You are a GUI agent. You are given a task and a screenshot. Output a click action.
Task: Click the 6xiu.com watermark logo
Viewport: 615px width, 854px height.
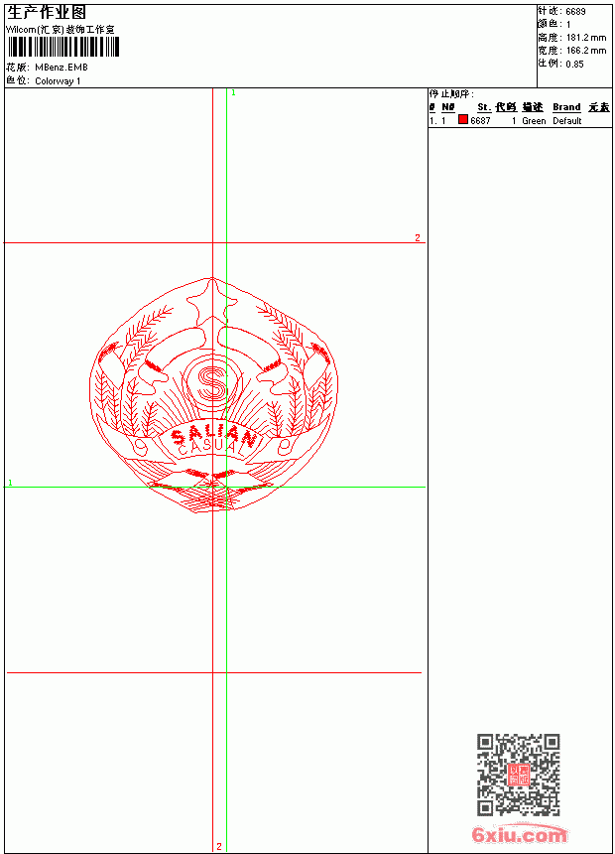coord(519,834)
